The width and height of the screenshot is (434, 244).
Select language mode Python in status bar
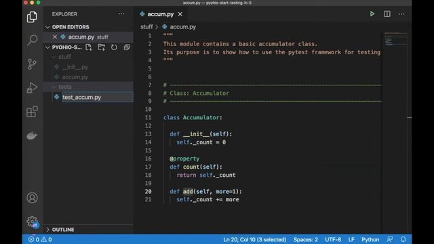pyautogui.click(x=370, y=239)
